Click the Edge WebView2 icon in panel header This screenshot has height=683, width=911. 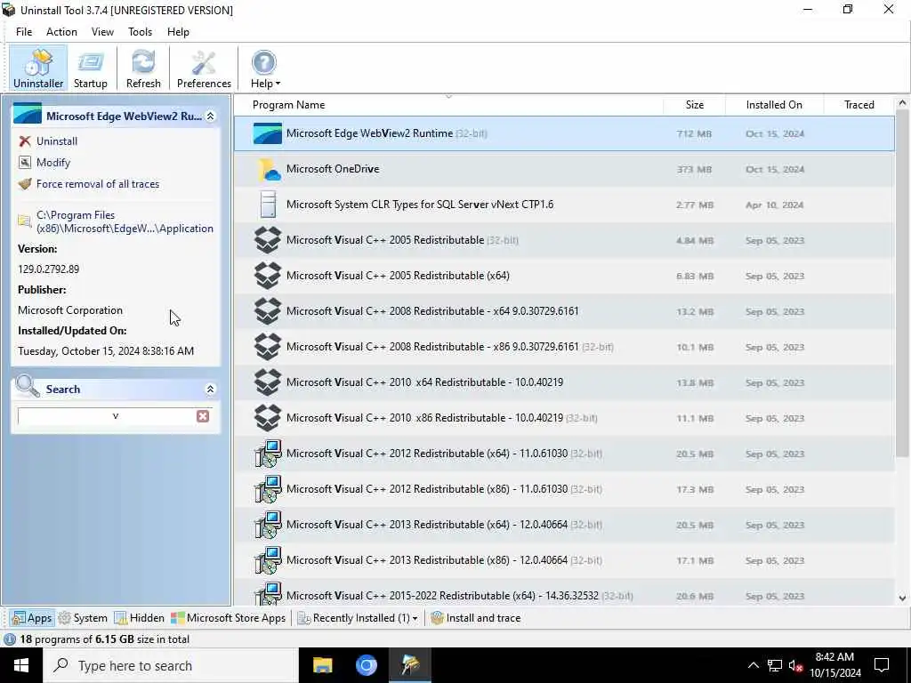coord(28,114)
